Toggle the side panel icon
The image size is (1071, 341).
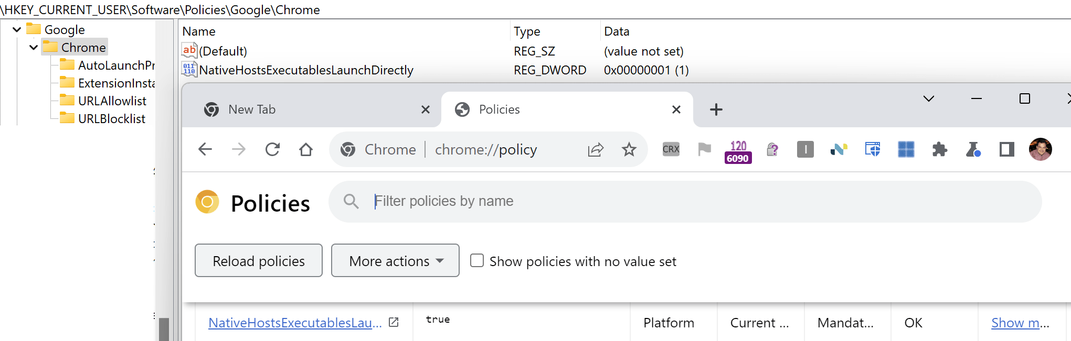point(1006,149)
